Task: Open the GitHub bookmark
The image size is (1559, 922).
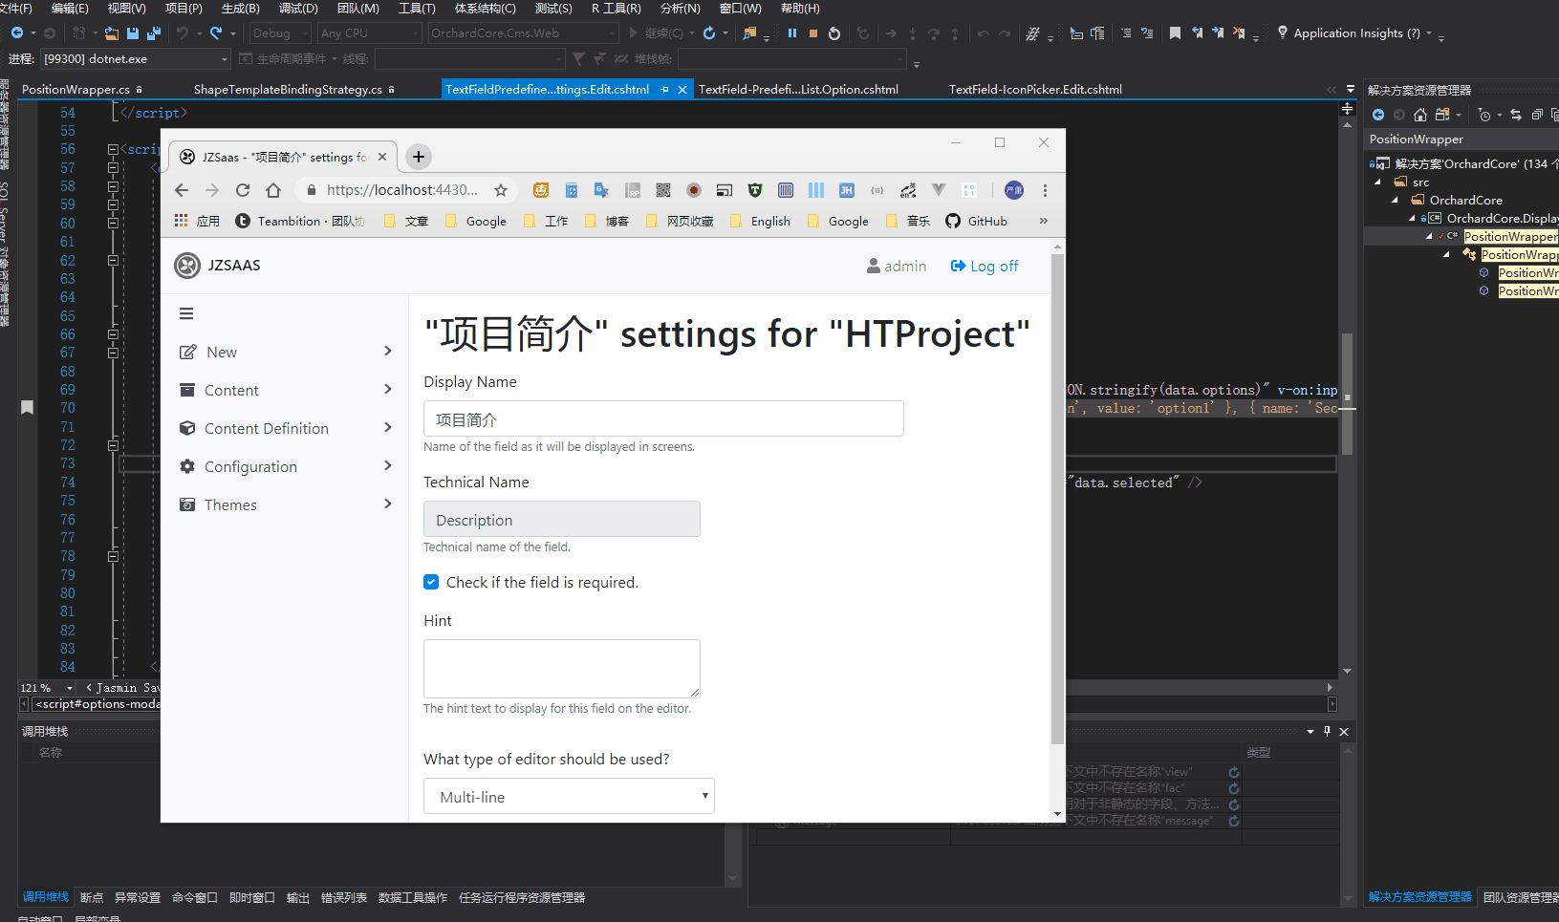Action: point(976,221)
